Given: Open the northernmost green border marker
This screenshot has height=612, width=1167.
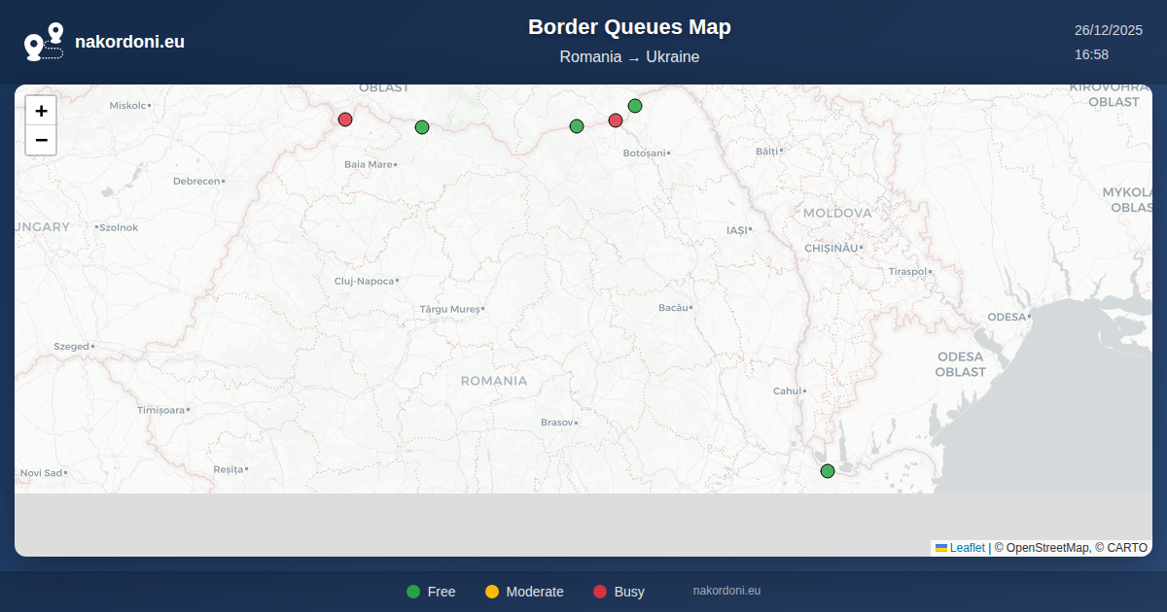Looking at the screenshot, I should (x=635, y=106).
